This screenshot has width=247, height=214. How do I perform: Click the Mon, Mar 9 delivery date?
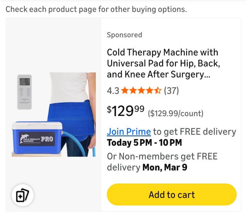(165, 167)
